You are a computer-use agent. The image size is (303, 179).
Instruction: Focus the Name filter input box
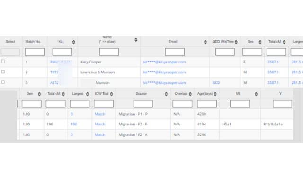click(109, 52)
